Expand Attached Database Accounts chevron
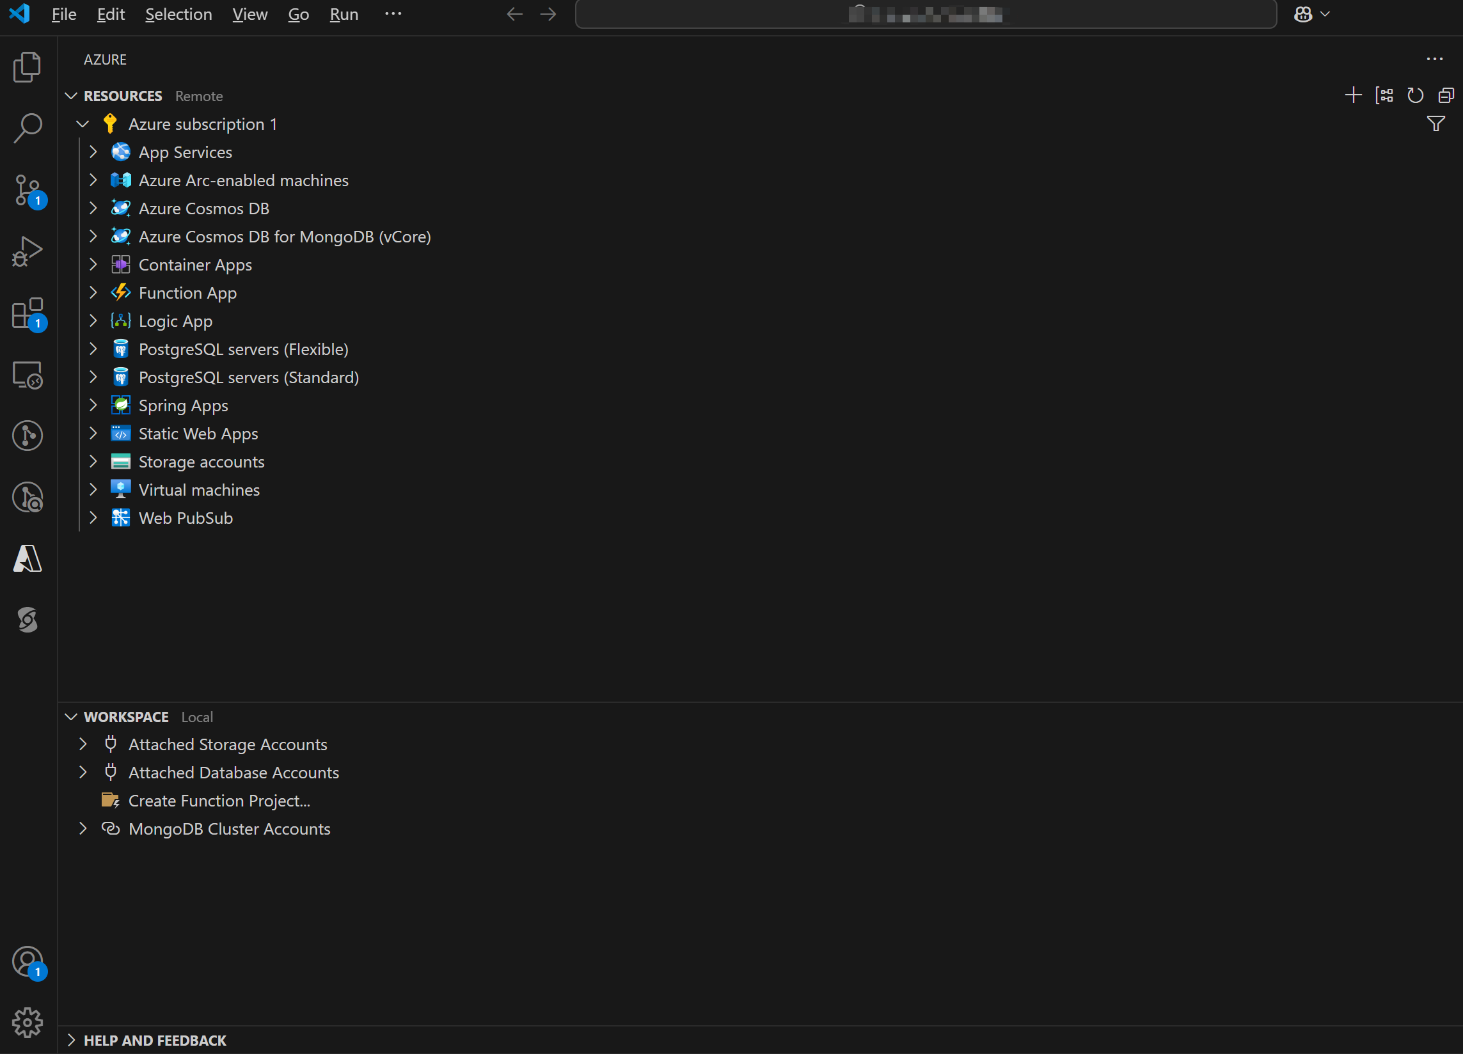The width and height of the screenshot is (1463, 1054). click(x=83, y=772)
